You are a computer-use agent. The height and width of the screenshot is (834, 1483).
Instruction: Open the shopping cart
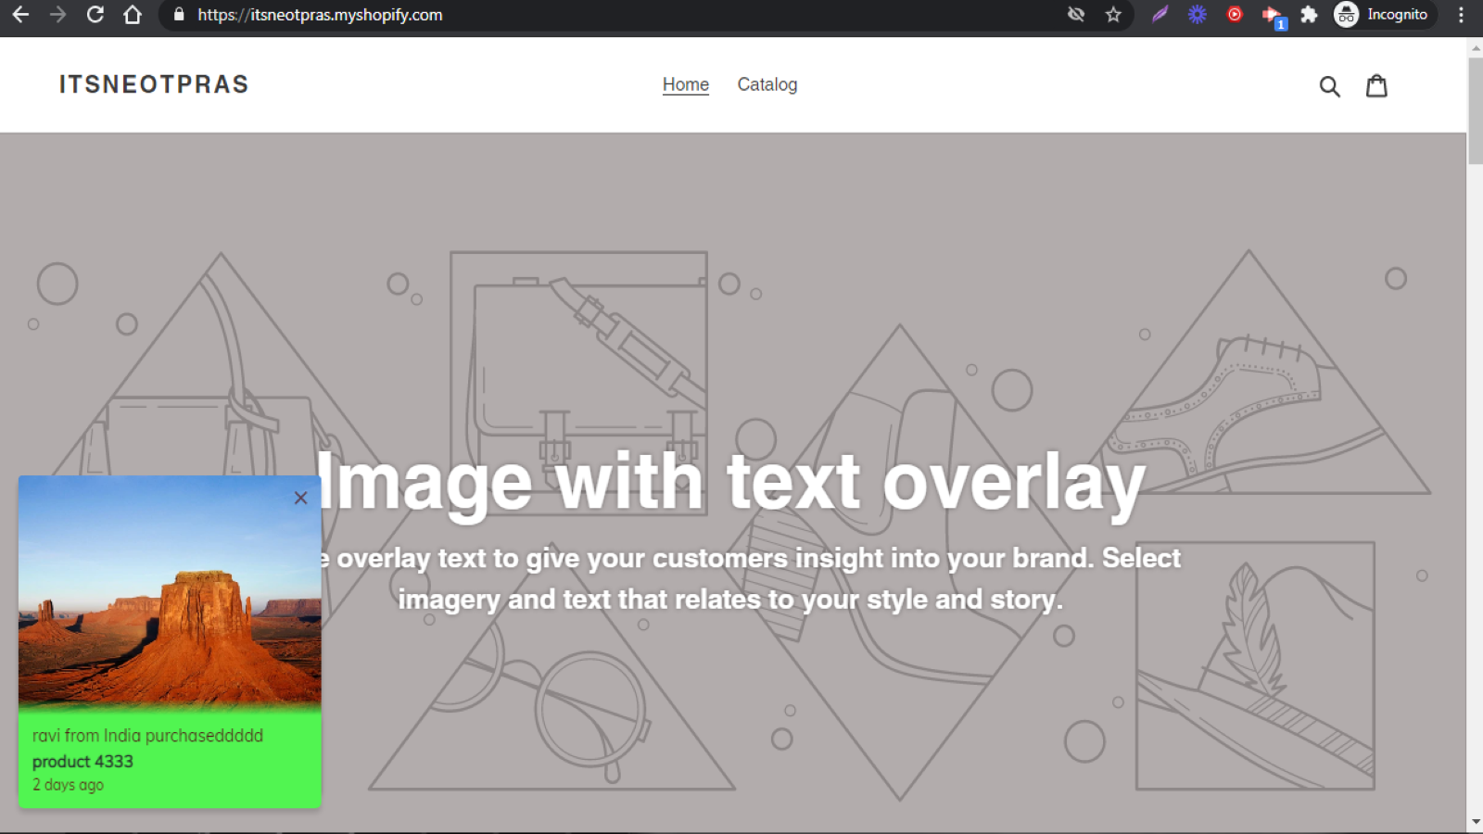(1376, 85)
